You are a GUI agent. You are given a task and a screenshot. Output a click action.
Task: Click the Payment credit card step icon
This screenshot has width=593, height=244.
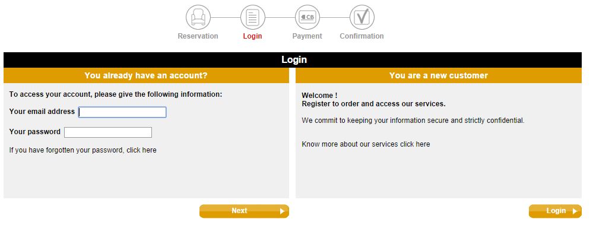click(307, 17)
